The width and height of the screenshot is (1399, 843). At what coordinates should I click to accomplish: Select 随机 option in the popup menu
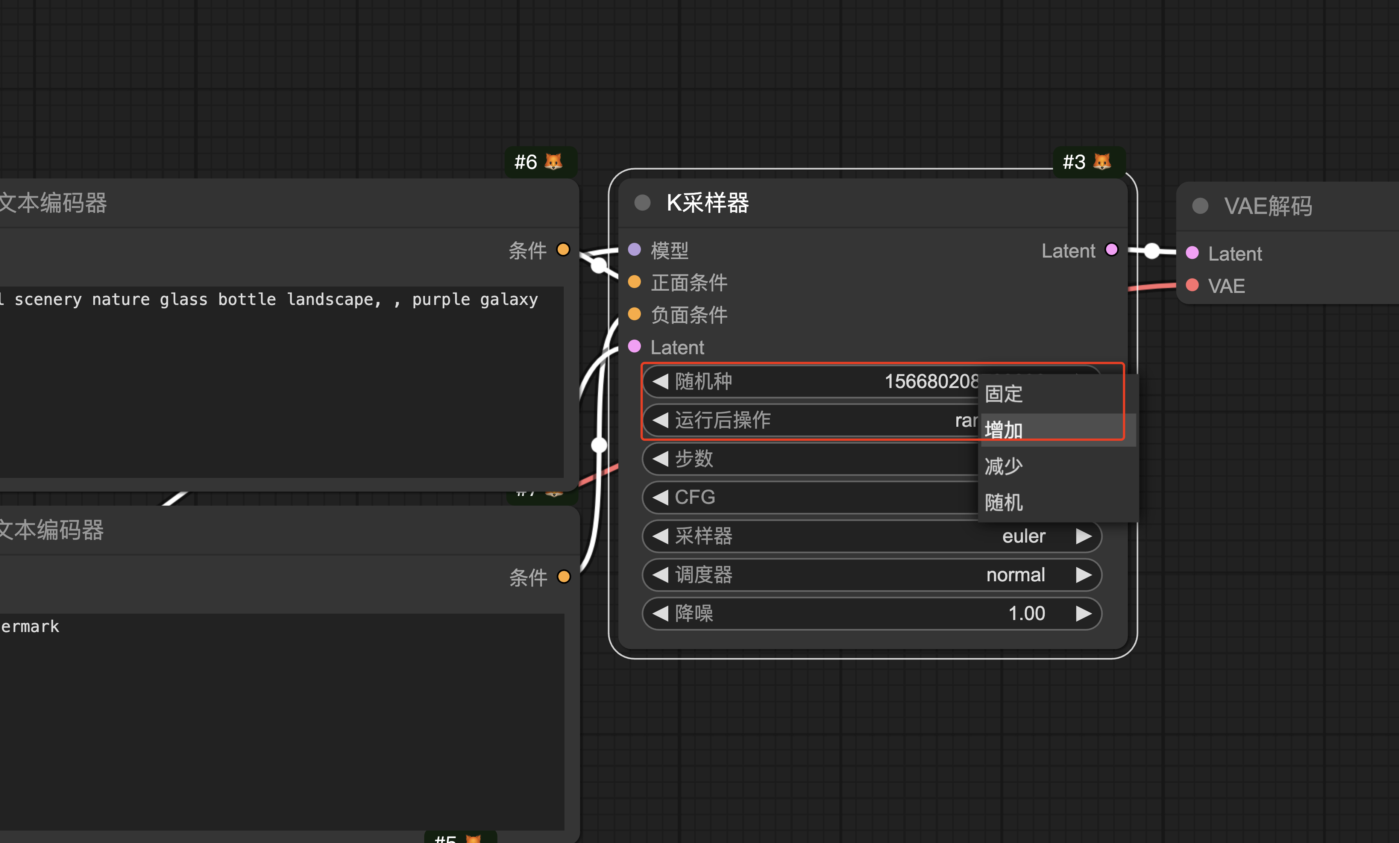(x=1057, y=502)
